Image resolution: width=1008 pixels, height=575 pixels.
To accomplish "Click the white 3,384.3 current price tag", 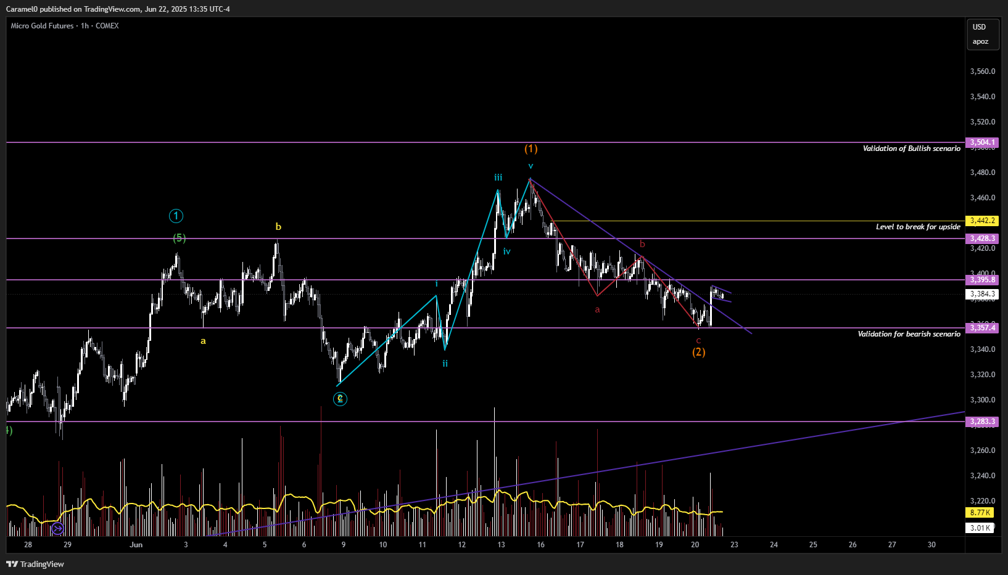I will tap(982, 294).
